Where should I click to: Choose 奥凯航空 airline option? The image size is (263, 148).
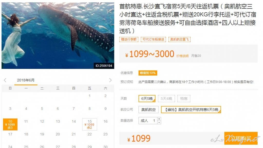click(x=148, y=109)
